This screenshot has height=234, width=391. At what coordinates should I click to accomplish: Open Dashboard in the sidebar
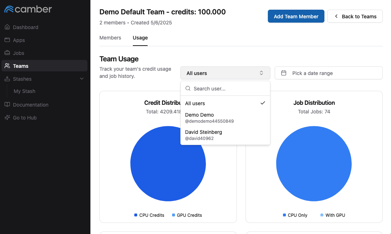tap(44, 27)
